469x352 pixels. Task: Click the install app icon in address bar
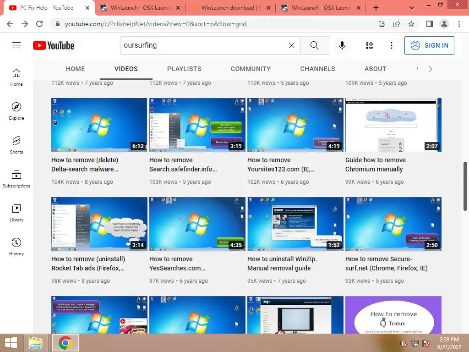coord(382,24)
